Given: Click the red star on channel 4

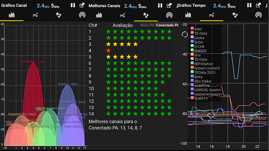Looking at the screenshot, I should click(108, 50).
